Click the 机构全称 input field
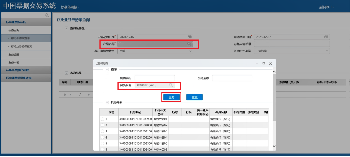The width and height of the screenshot is (350, 157). pos(232,78)
